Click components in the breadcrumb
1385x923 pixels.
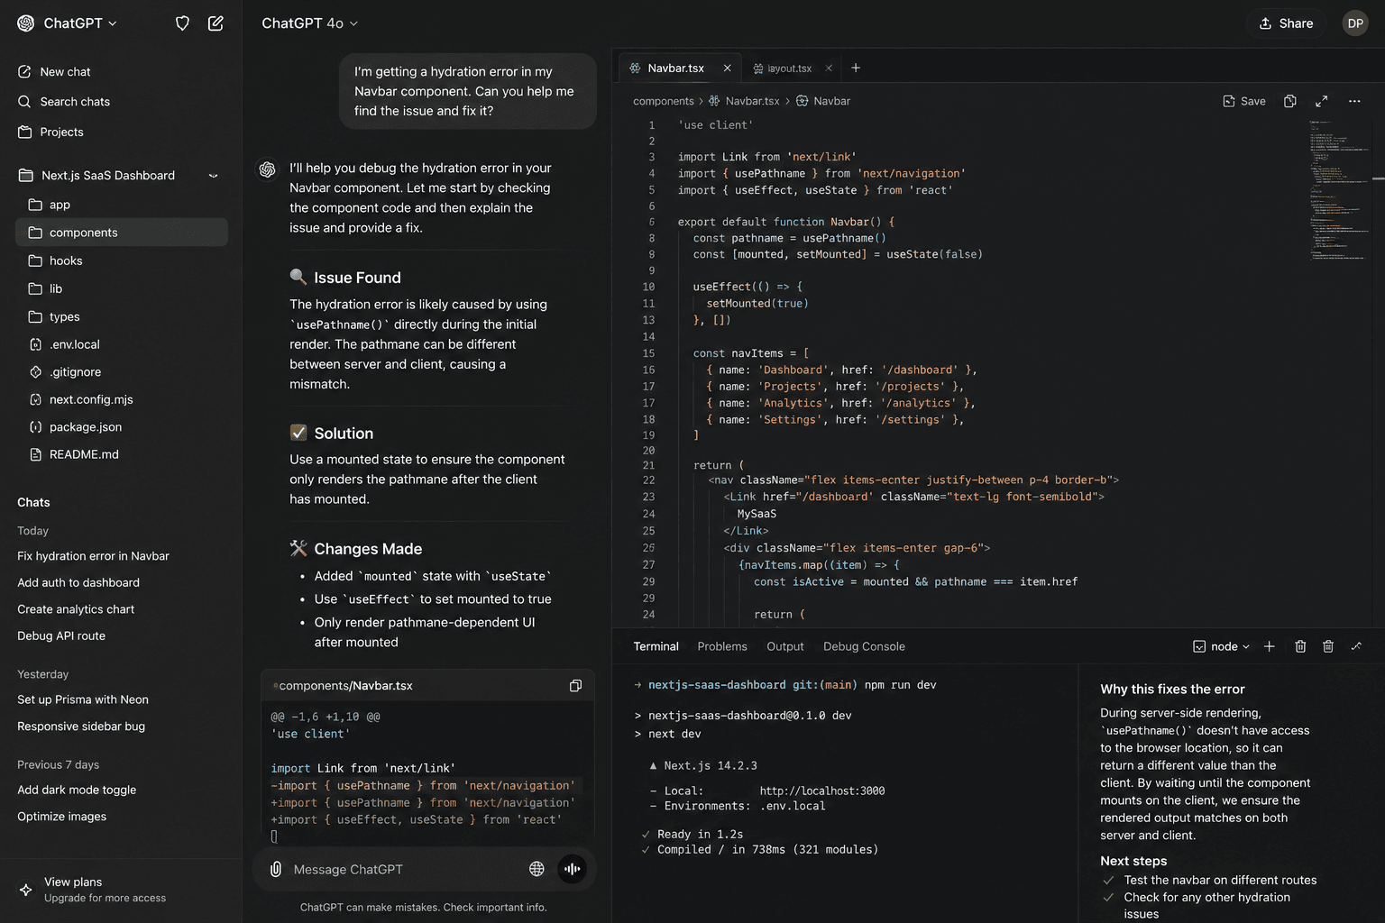pyautogui.click(x=664, y=101)
